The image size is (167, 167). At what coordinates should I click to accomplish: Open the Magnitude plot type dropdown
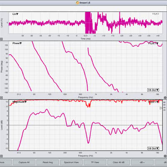20,102
